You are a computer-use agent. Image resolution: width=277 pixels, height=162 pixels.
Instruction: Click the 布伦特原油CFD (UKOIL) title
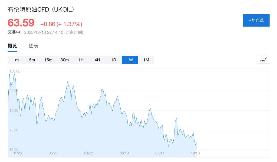point(41,9)
